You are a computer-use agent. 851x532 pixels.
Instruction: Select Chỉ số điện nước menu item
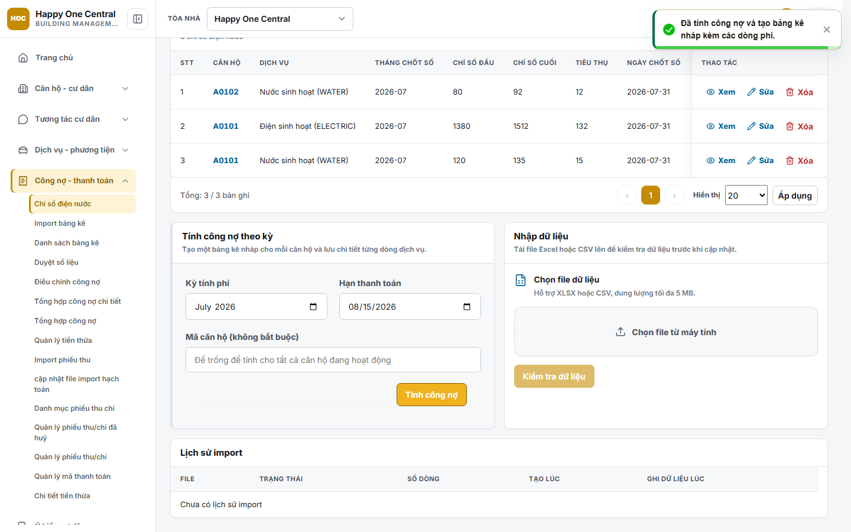(x=83, y=204)
